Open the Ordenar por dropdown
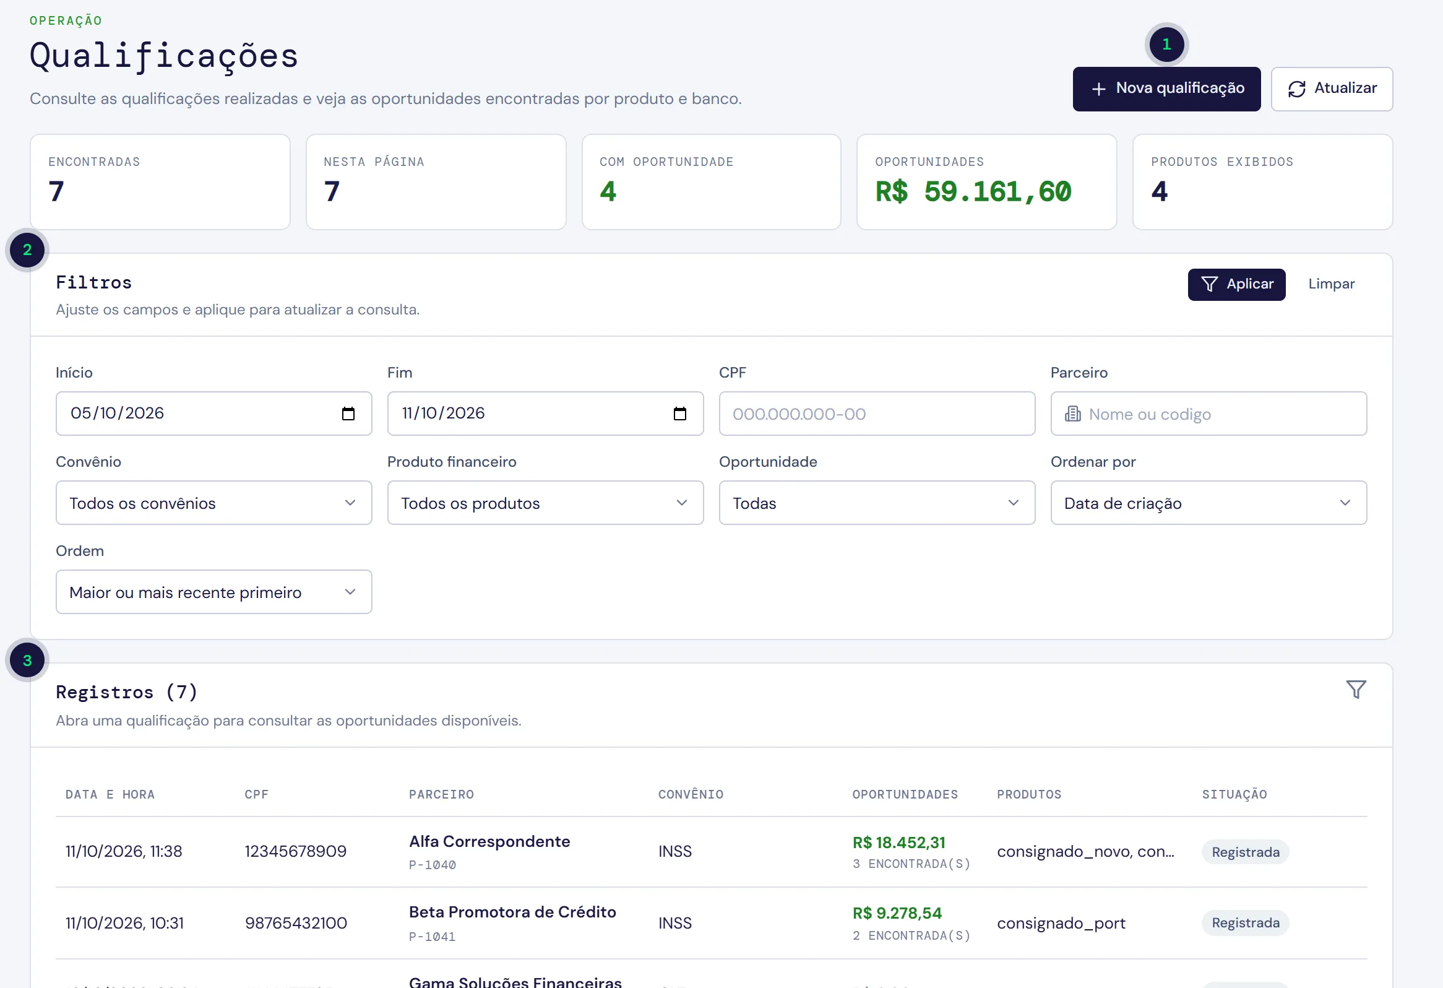The image size is (1443, 988). [x=1208, y=503]
